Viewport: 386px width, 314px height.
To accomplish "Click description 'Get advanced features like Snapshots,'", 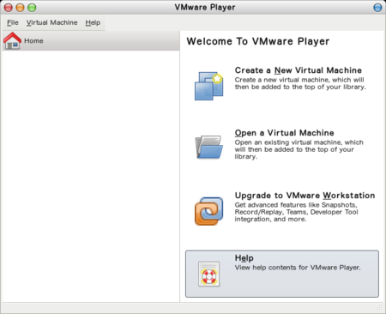I will click(x=296, y=205).
